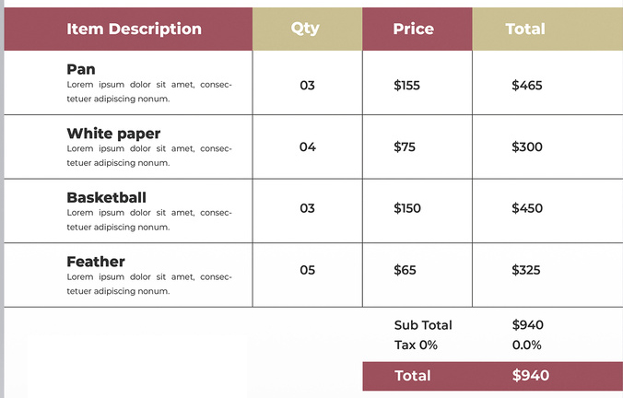
Task: Click the $75 price cell
Action: (403, 146)
